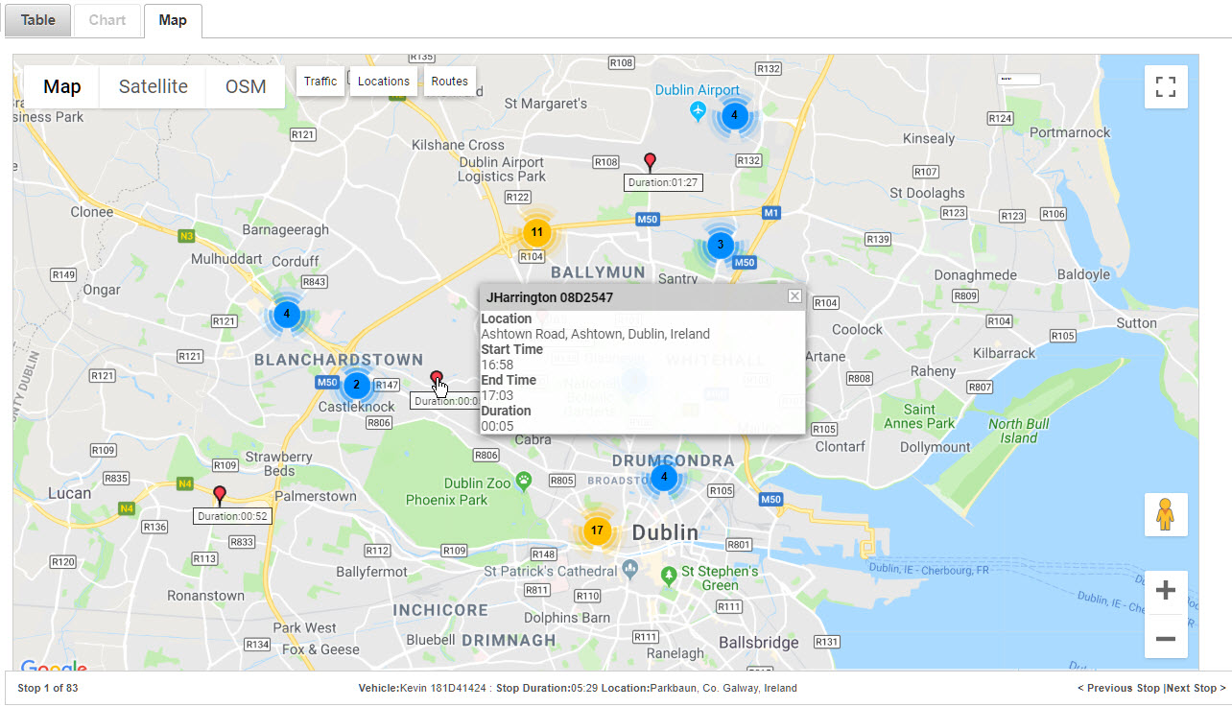
Task: Click the Dublin Zoo paw icon
Action: pyautogui.click(x=524, y=479)
